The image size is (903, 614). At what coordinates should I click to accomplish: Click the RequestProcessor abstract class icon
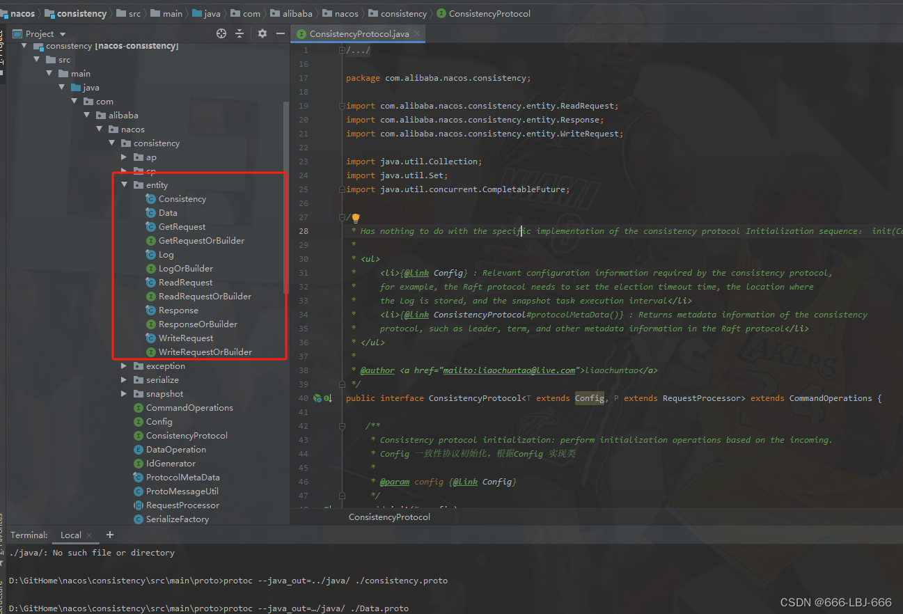[x=139, y=505]
